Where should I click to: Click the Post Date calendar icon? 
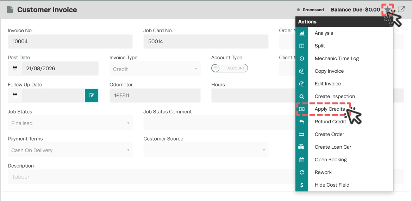[15, 69]
